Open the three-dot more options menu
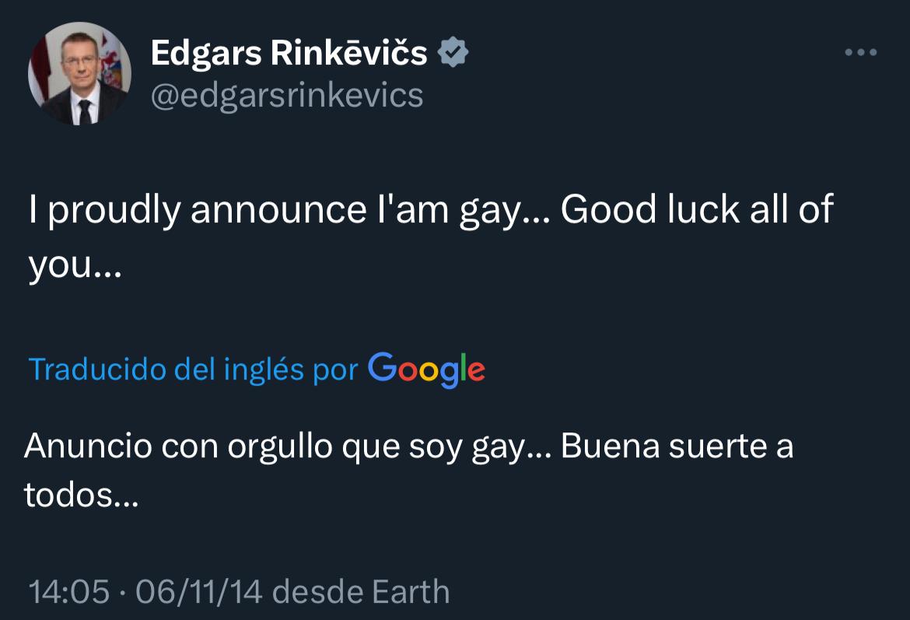This screenshot has width=910, height=620. 860,52
